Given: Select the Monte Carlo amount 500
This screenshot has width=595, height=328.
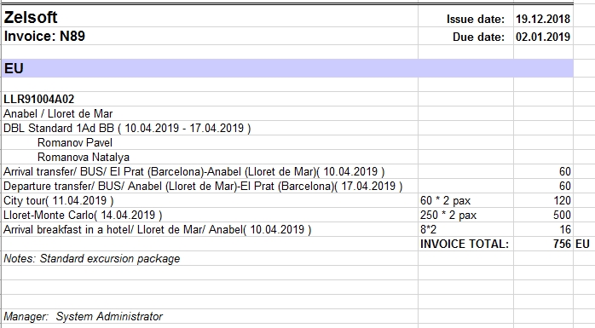Looking at the screenshot, I should click(x=562, y=215).
